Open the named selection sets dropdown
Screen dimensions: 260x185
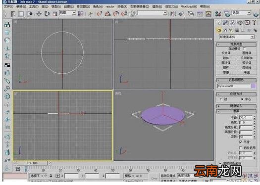click(152, 13)
